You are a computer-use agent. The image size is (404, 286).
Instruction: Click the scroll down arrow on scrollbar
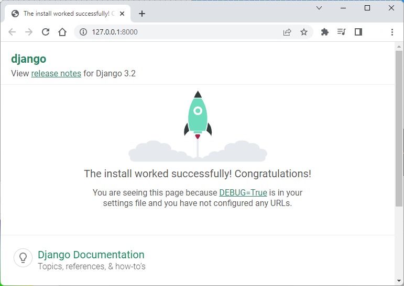point(399,281)
